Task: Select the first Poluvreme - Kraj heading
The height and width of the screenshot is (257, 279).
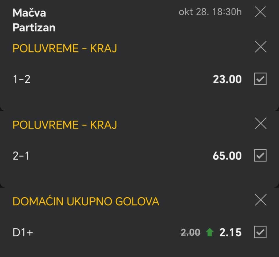Action: click(x=65, y=48)
